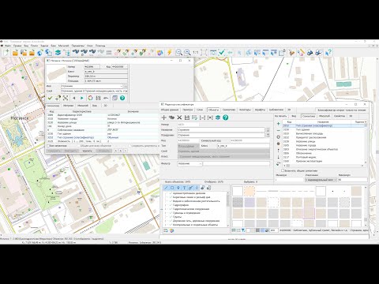This screenshot has width=379, height=284.
Task: Toggle the checkbox below the classifier semantics list
Action: pos(283,170)
